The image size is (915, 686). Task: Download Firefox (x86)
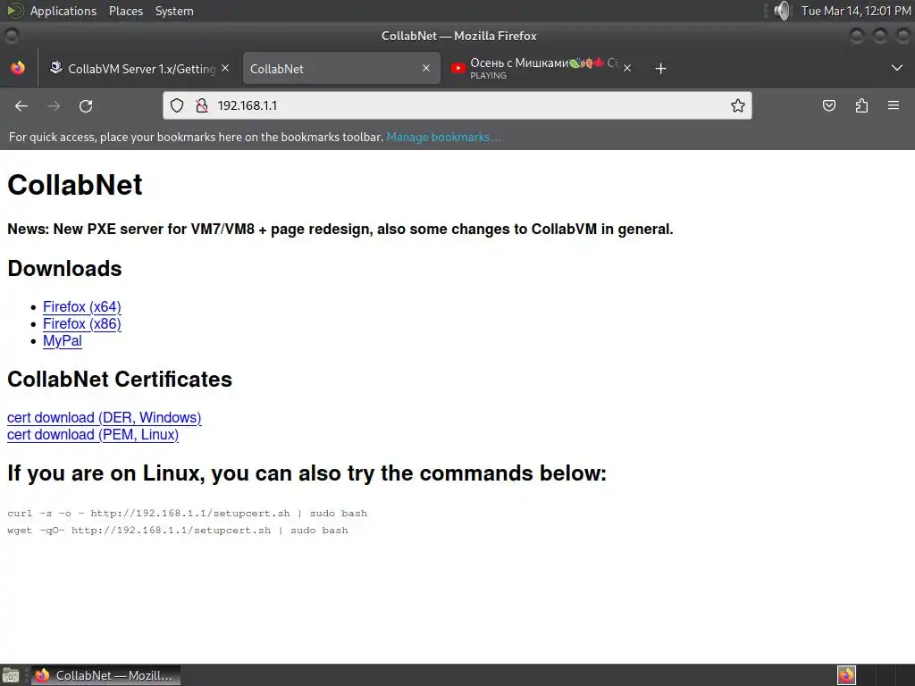click(x=81, y=323)
